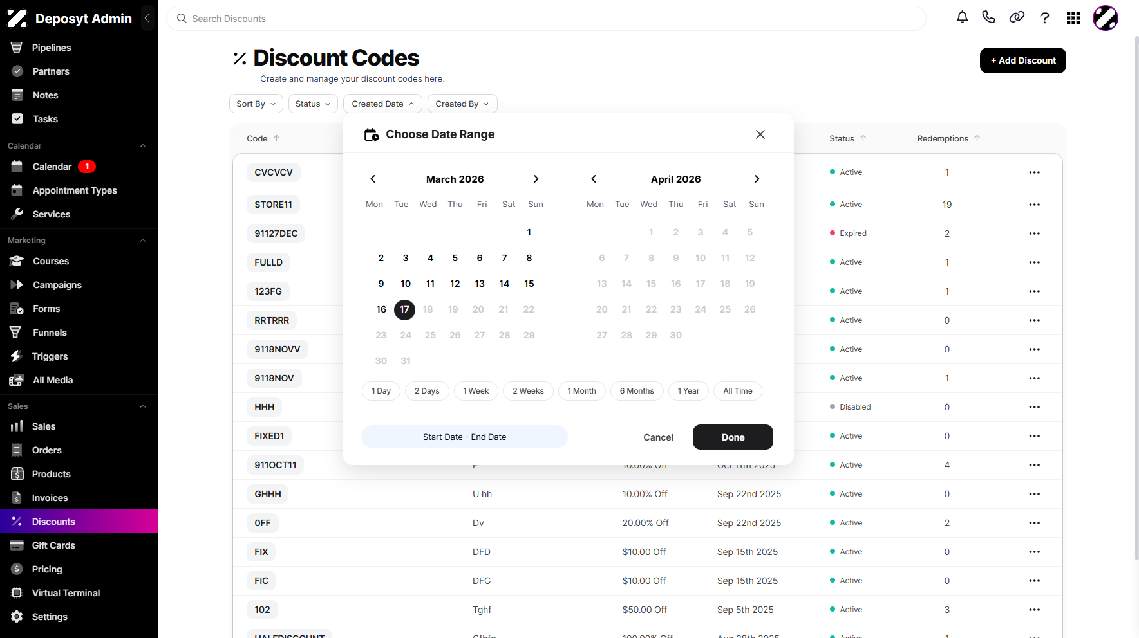Click the user avatar in top right
The height and width of the screenshot is (638, 1139).
click(1106, 18)
